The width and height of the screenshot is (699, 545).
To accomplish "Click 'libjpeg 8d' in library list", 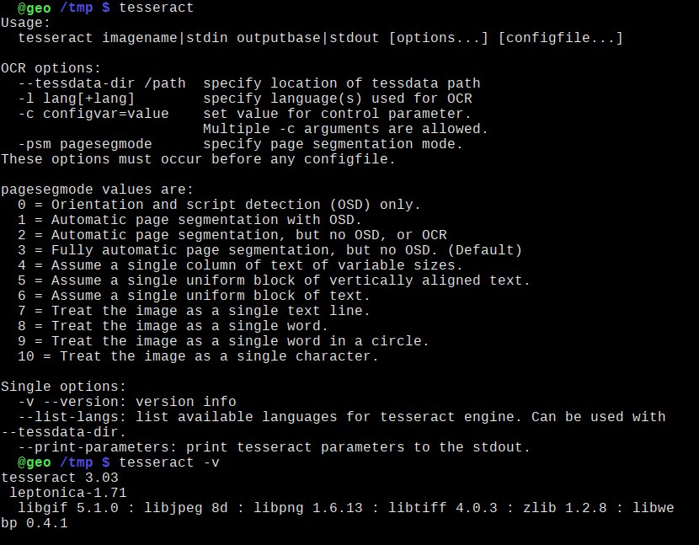I will [x=185, y=508].
